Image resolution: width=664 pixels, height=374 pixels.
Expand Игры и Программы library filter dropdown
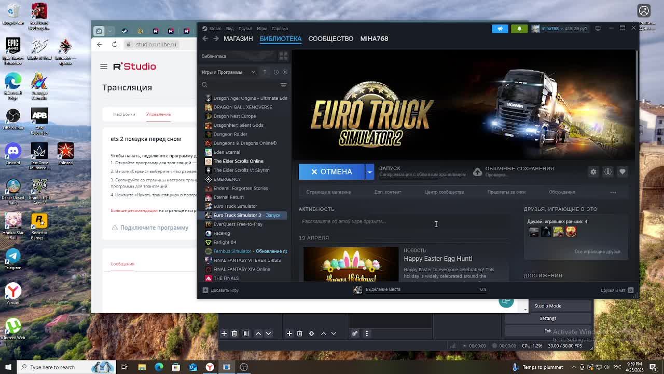click(x=229, y=72)
